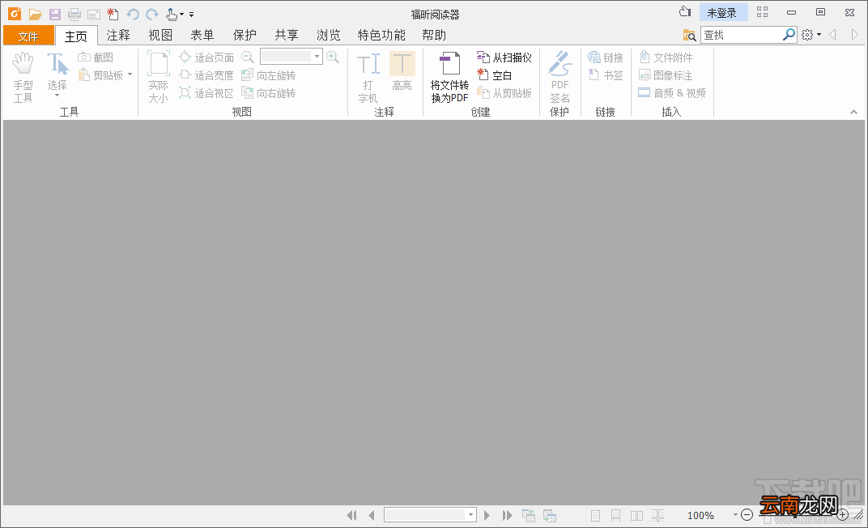Click the Print icon in quick access toolbar

(x=74, y=15)
